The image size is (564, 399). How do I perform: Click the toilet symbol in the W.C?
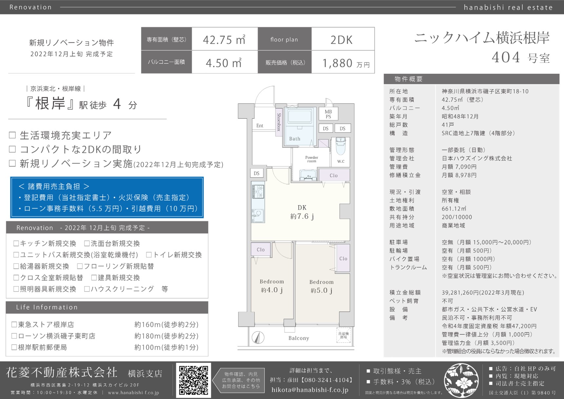[x=341, y=146]
